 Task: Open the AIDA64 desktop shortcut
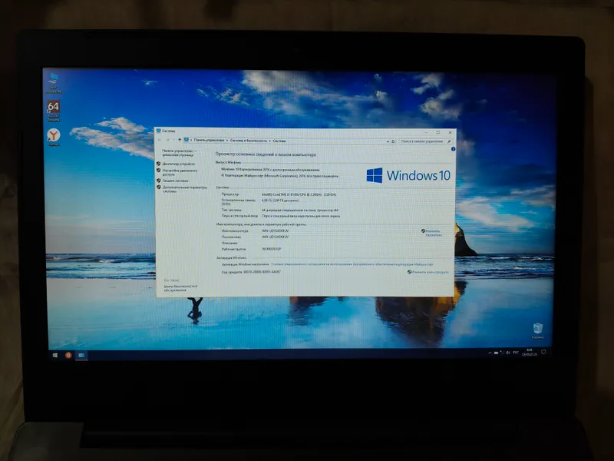coord(53,111)
